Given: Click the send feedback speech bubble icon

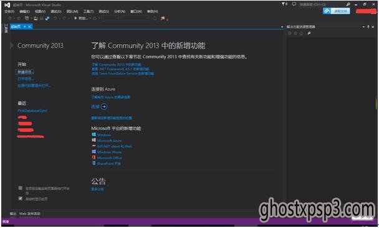Looking at the screenshot, I should click(x=294, y=4).
